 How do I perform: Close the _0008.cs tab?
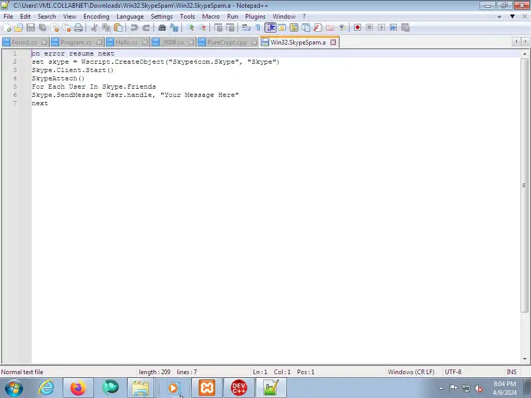pyautogui.click(x=191, y=42)
